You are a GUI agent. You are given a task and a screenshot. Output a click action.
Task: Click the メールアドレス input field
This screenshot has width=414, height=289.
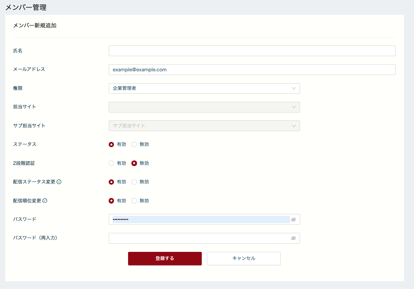(x=252, y=69)
